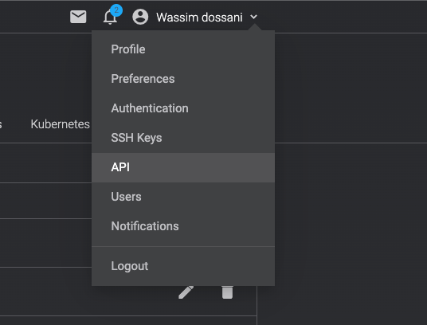The width and height of the screenshot is (427, 325).
Task: Click the user avatar icon
Action: (140, 17)
